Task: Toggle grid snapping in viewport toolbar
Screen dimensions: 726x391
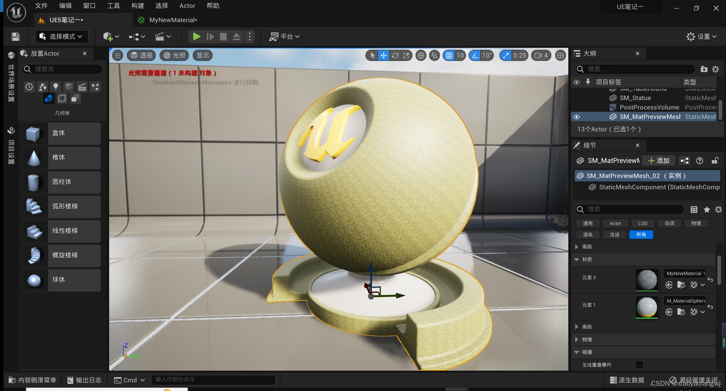Action: (449, 55)
